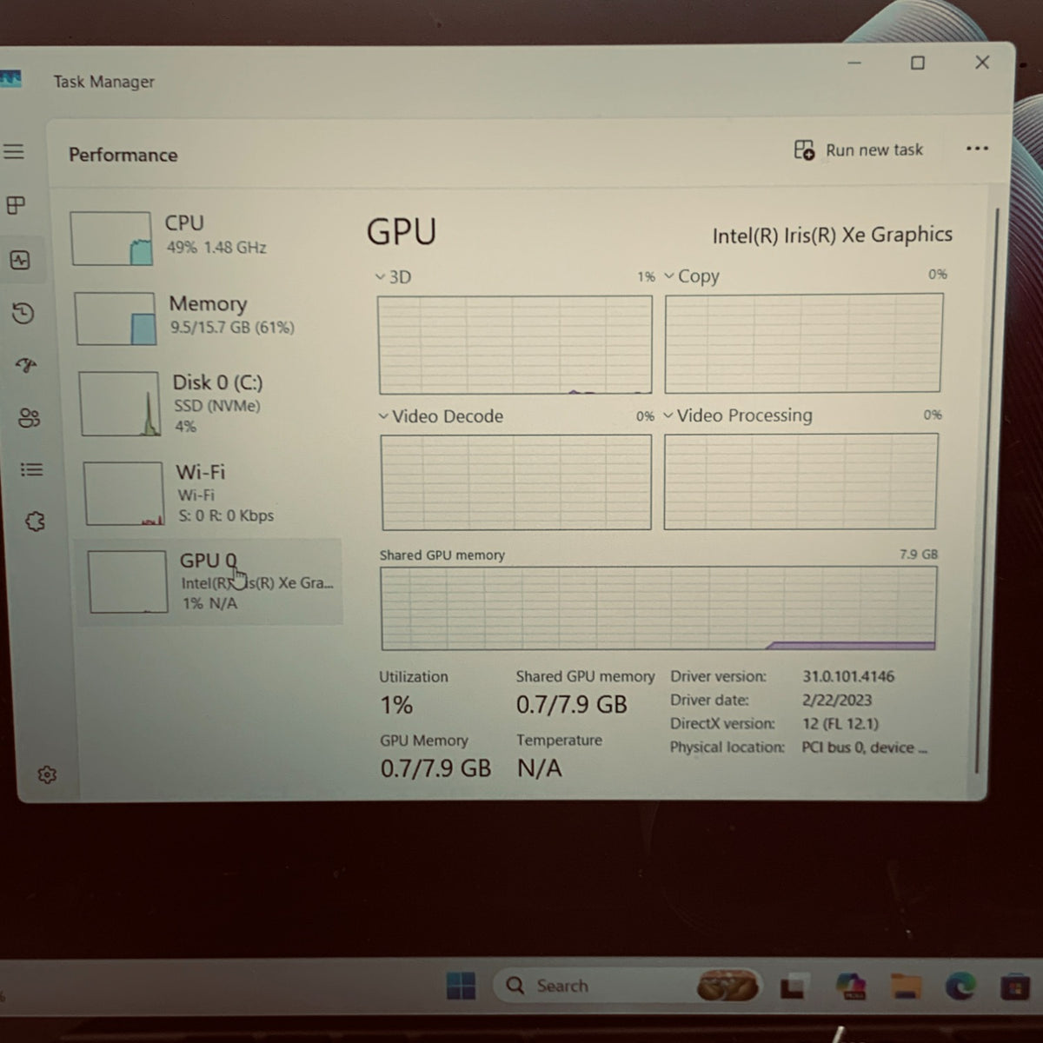Click the taskbar Search box

pyautogui.click(x=628, y=986)
